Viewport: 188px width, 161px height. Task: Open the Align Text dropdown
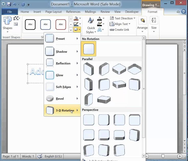120,24
